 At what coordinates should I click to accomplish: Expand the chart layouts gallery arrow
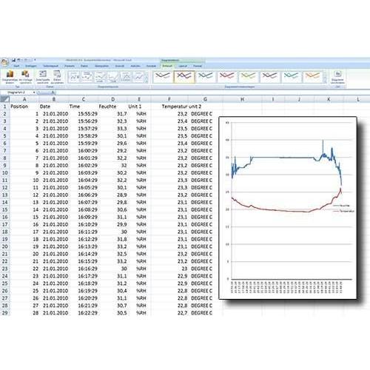pos(147,81)
